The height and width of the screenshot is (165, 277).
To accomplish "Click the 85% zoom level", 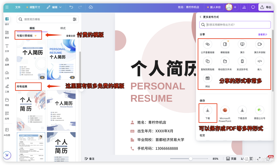I will click(x=215, y=159).
